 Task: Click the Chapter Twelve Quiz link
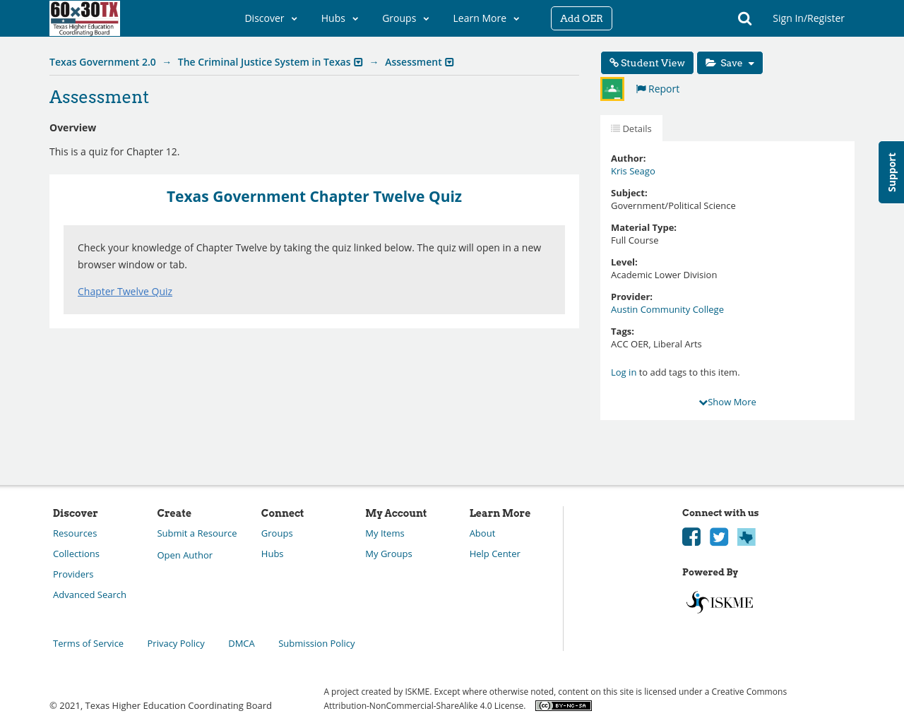pyautogui.click(x=125, y=289)
